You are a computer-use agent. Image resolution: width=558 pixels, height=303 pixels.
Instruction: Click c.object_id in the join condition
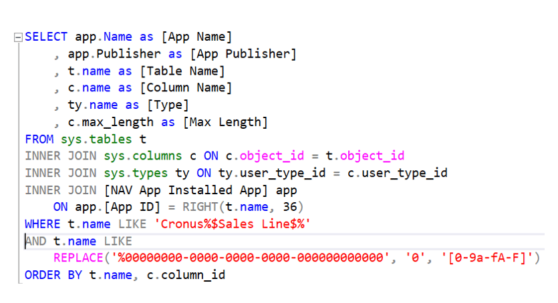pyautogui.click(x=265, y=156)
